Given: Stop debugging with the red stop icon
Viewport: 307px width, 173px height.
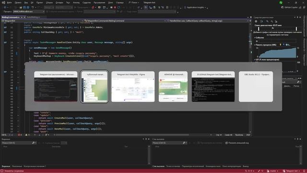Looking at the screenshot, I should click(x=115, y=8).
